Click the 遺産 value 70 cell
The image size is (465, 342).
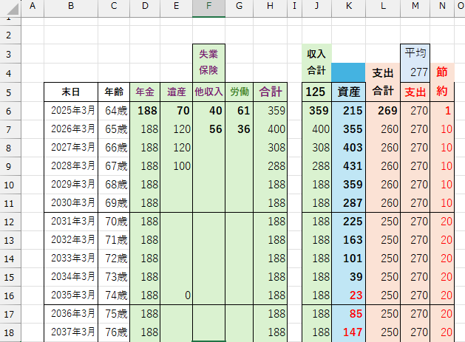pos(177,111)
